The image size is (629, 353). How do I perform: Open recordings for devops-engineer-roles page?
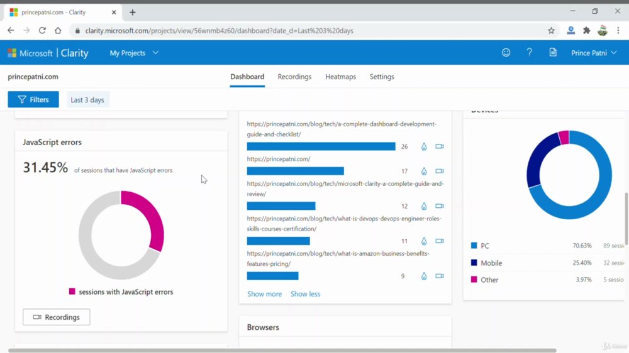[440, 241]
